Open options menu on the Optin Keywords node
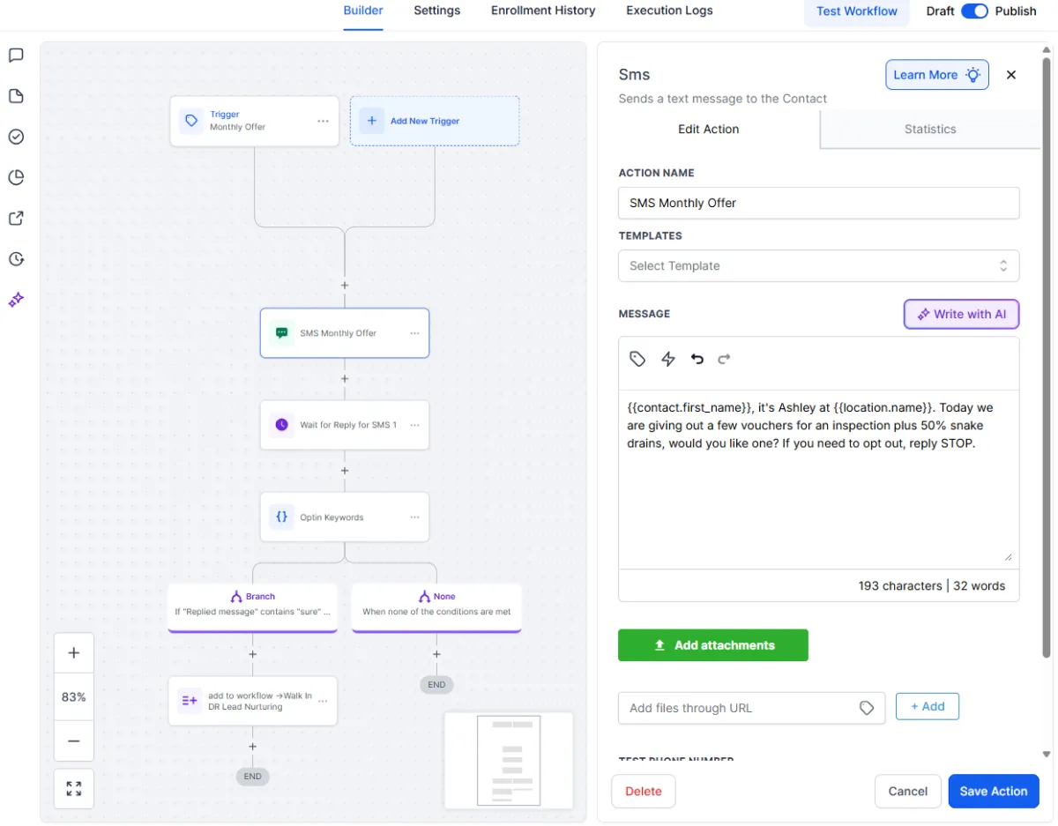Image resolution: width=1058 pixels, height=826 pixels. 414,517
